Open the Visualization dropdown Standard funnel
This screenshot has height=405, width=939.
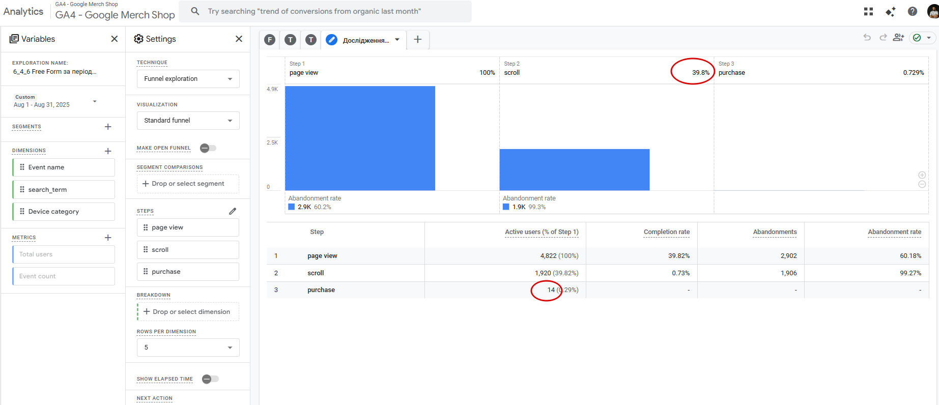[188, 121]
